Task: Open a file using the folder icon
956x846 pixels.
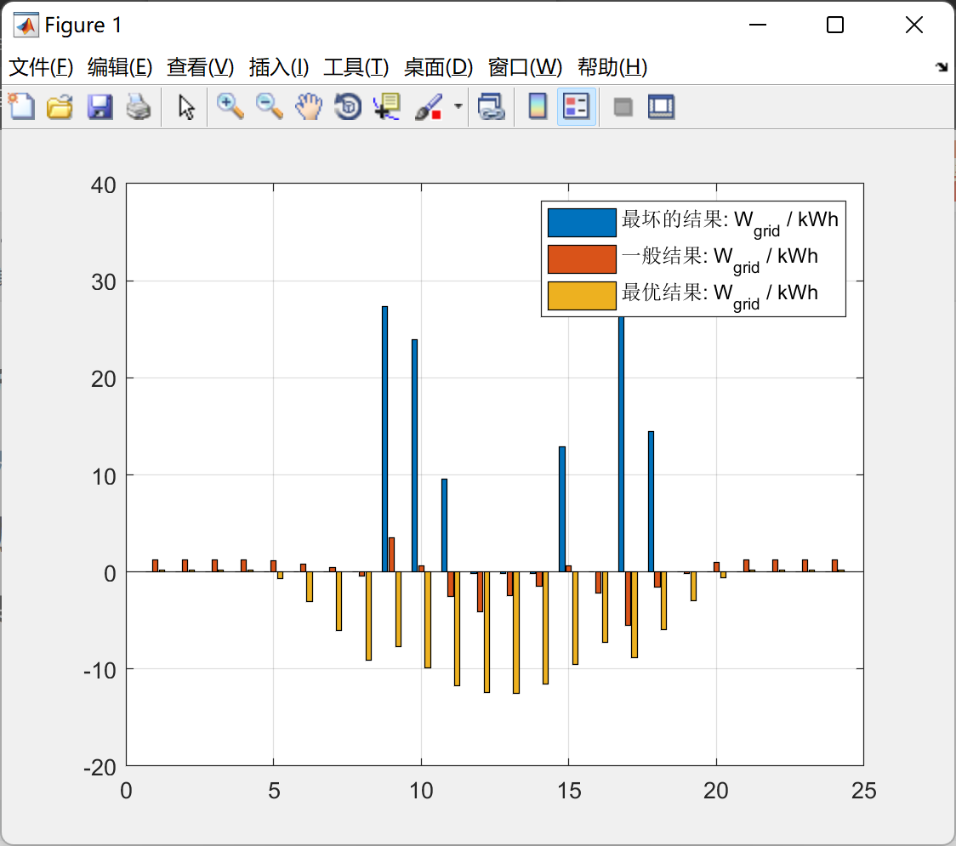Action: [x=60, y=107]
